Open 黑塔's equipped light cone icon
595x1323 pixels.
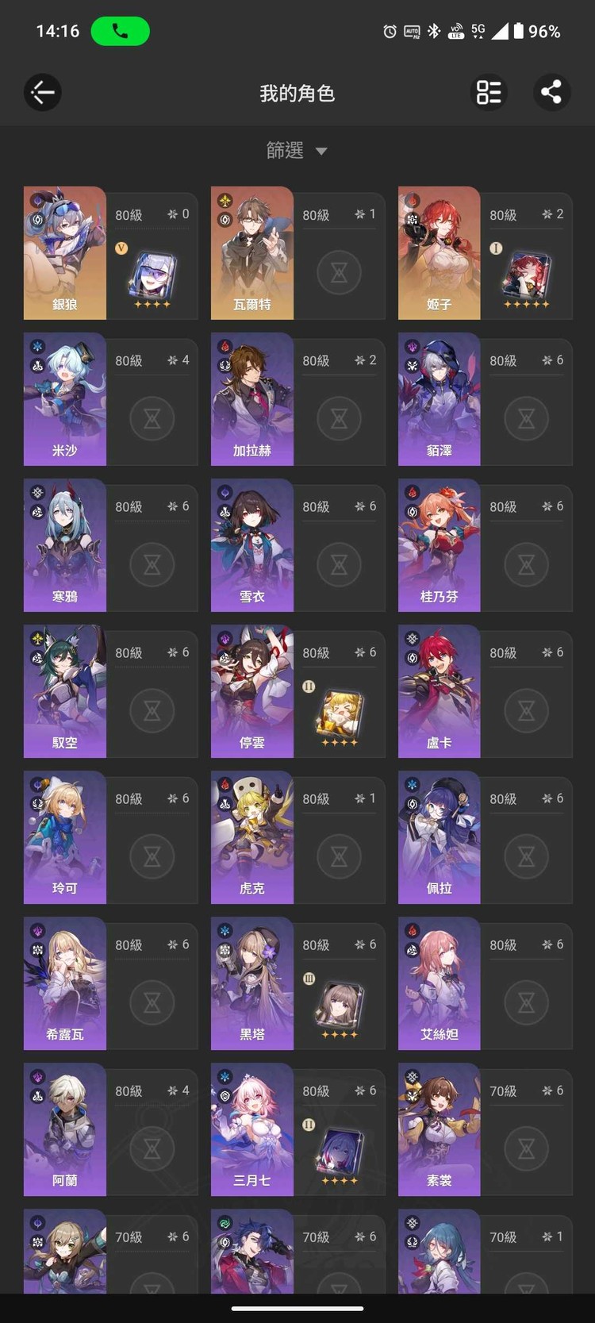coord(340,1008)
